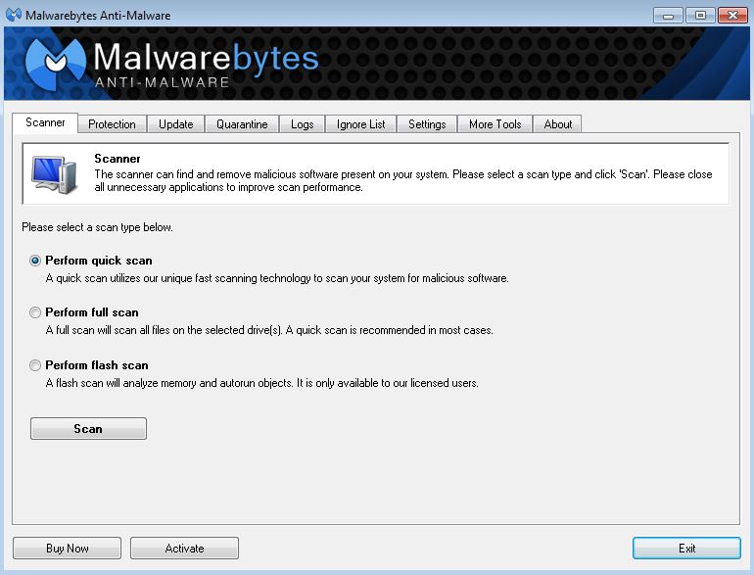Viewport: 754px width, 575px height.
Task: Select the Perform quick scan option
Action: pyautogui.click(x=35, y=261)
